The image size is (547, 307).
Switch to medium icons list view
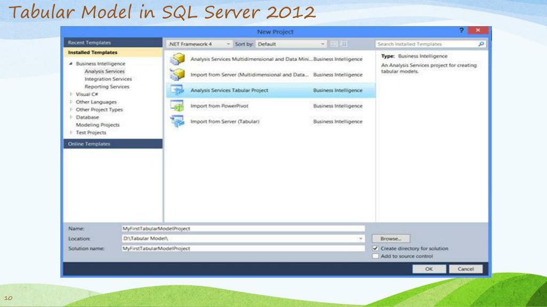(343, 44)
